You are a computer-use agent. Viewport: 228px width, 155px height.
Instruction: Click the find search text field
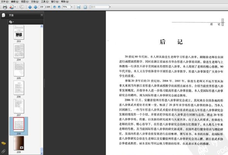pos(100,7)
